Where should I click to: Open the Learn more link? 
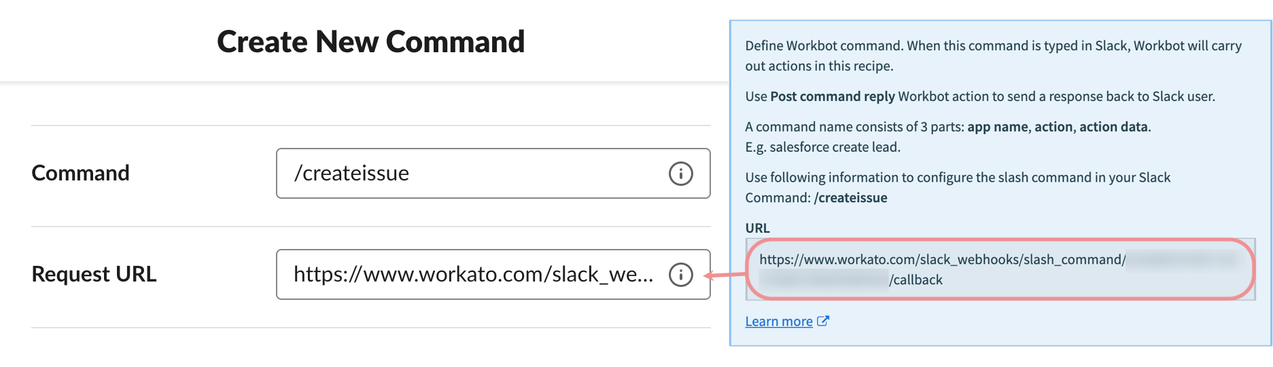(779, 322)
